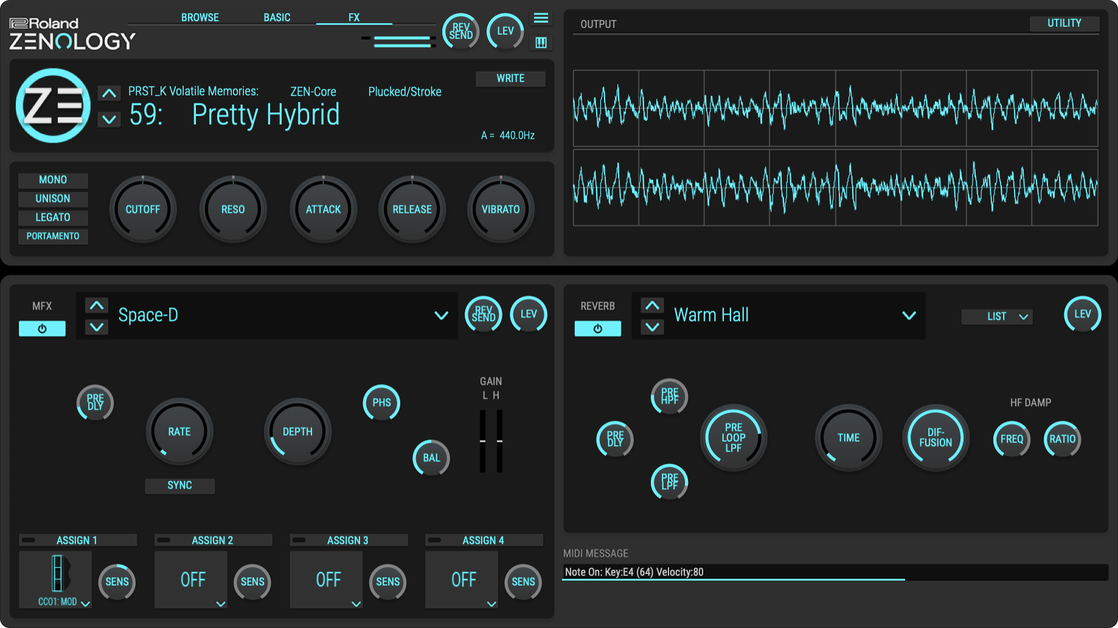This screenshot has height=628, width=1118.
Task: Show the on-screen keyboard icon
Action: coord(541,43)
